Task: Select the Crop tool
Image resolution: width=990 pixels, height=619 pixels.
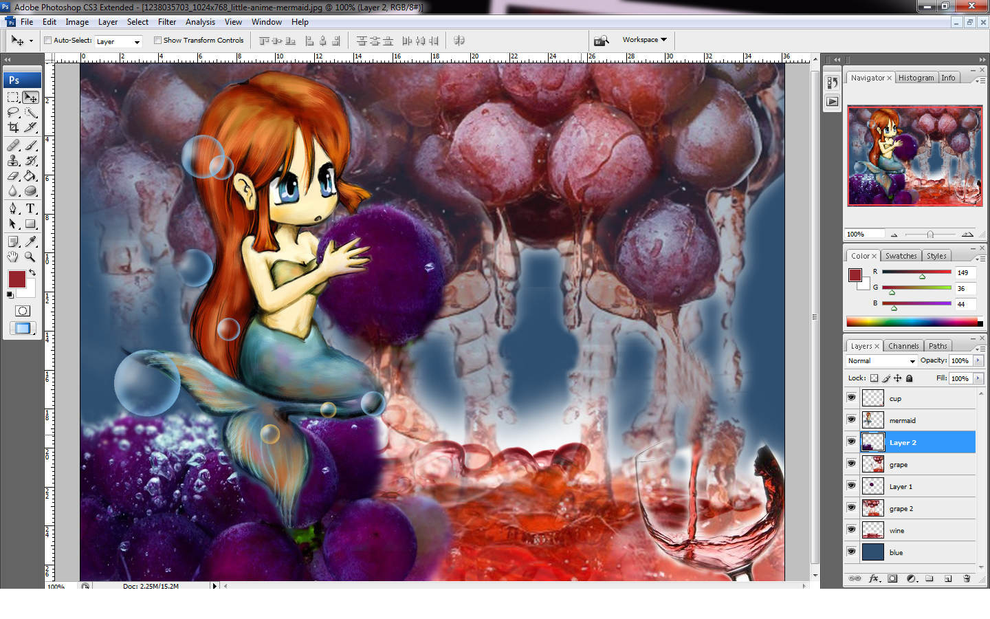Action: pos(13,127)
